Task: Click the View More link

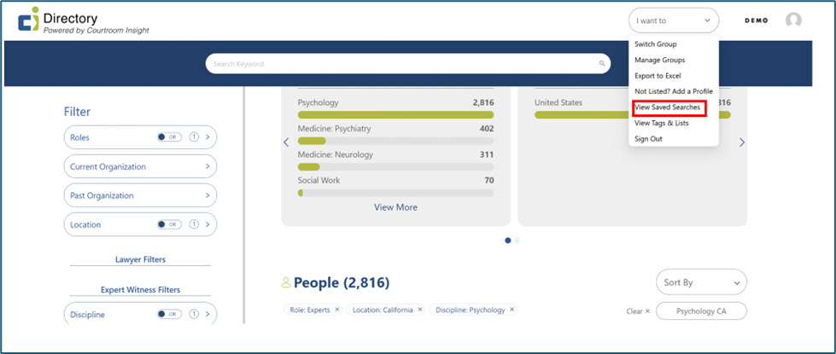Action: pos(395,207)
